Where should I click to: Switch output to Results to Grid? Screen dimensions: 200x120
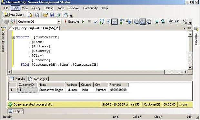coord(143,22)
